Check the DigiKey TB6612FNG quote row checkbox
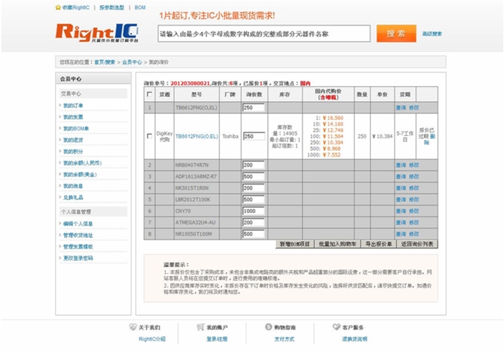504x351 pixels. coord(148,136)
